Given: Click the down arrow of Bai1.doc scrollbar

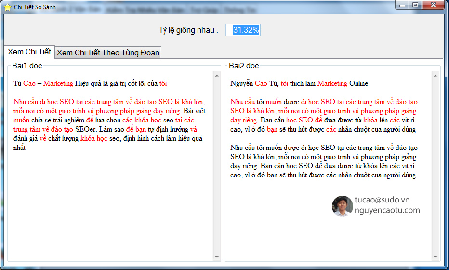Looking at the screenshot, I should click(x=216, y=256).
